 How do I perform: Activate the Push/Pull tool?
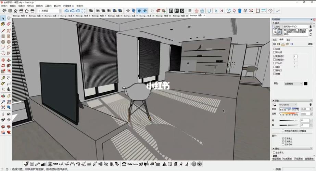9,60
